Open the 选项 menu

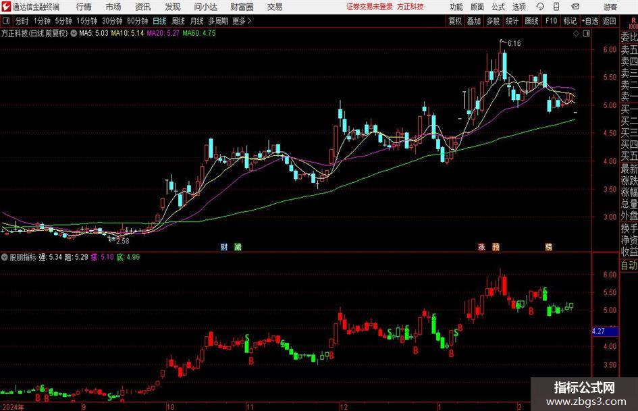click(519, 7)
